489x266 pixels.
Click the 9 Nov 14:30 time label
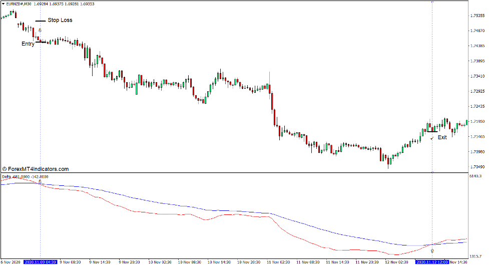coord(100,262)
